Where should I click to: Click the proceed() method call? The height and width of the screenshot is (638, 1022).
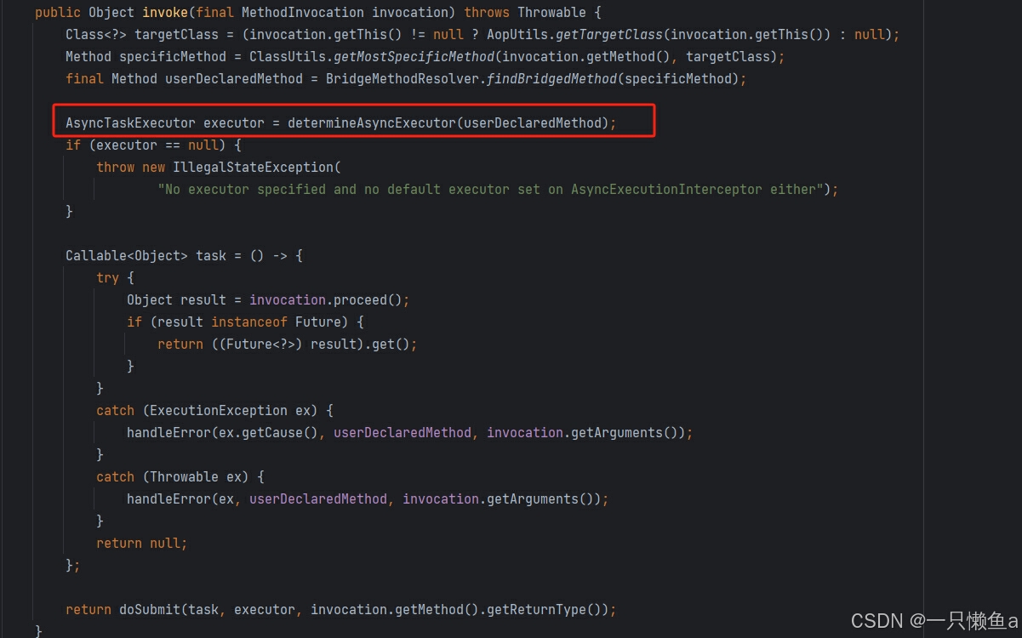click(368, 299)
